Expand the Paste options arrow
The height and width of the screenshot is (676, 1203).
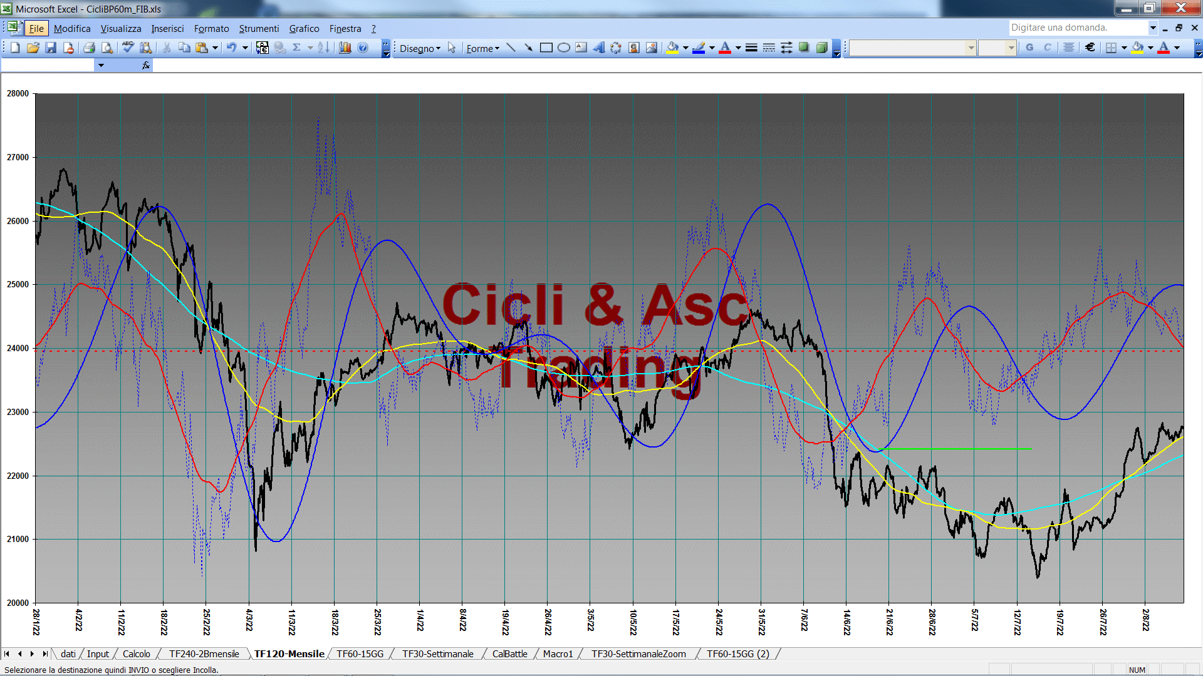click(x=215, y=48)
